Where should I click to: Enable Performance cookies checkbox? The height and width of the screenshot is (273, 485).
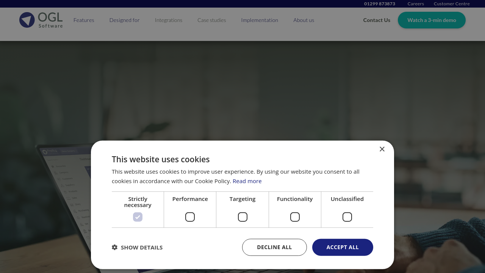[x=190, y=217]
